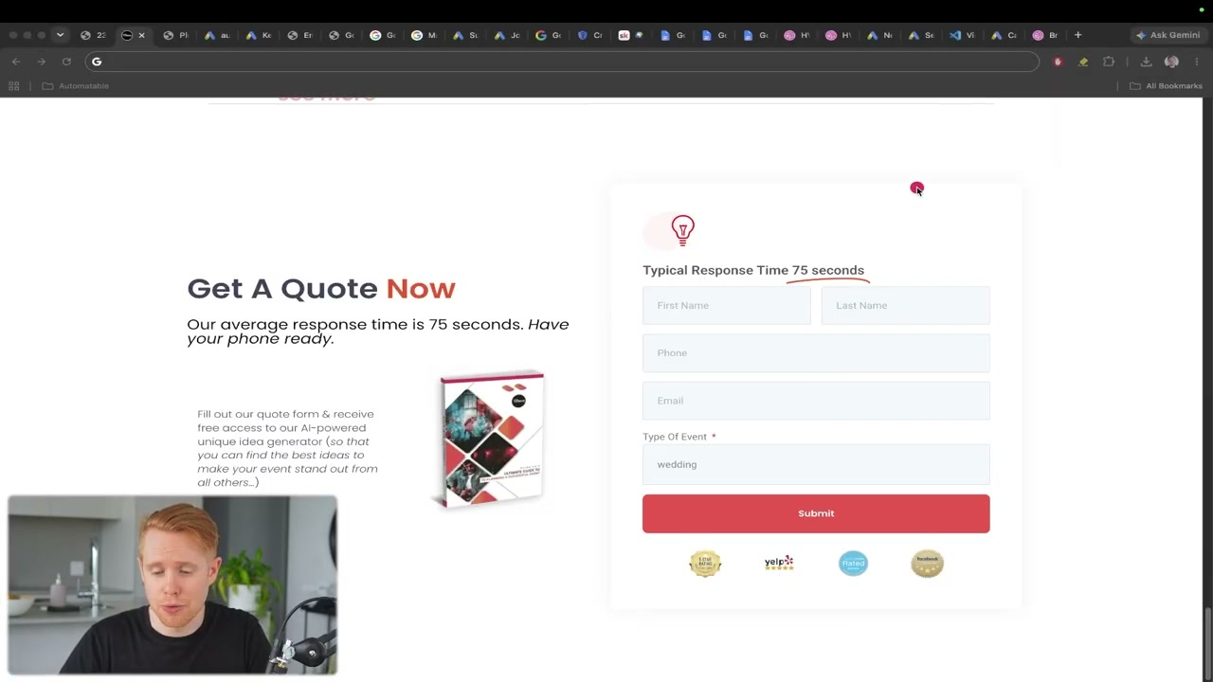Click into the Last Name field
Screen dimensions: 1213x682
click(x=905, y=305)
